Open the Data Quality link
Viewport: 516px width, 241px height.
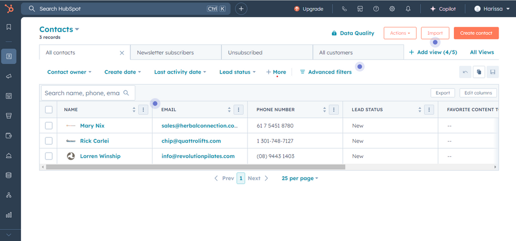click(353, 33)
